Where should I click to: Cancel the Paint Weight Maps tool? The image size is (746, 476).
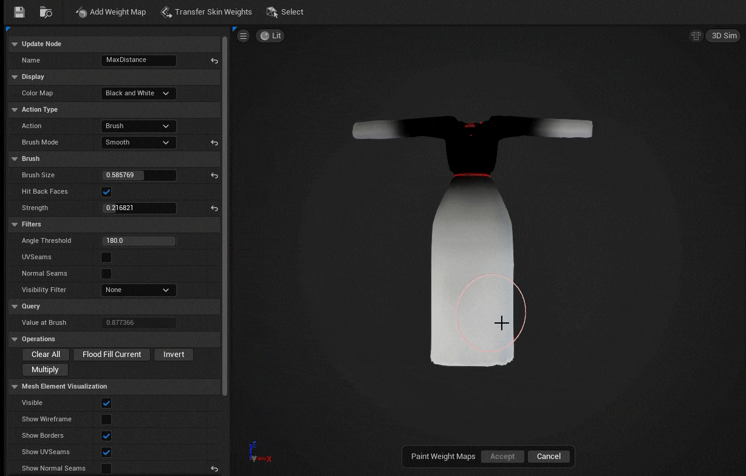click(549, 457)
